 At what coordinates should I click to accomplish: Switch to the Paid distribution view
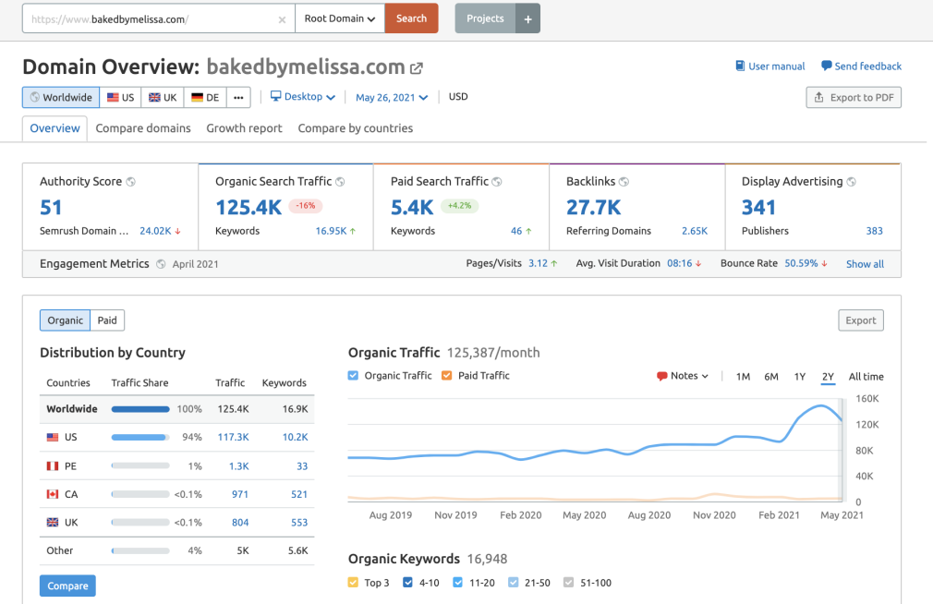point(107,320)
